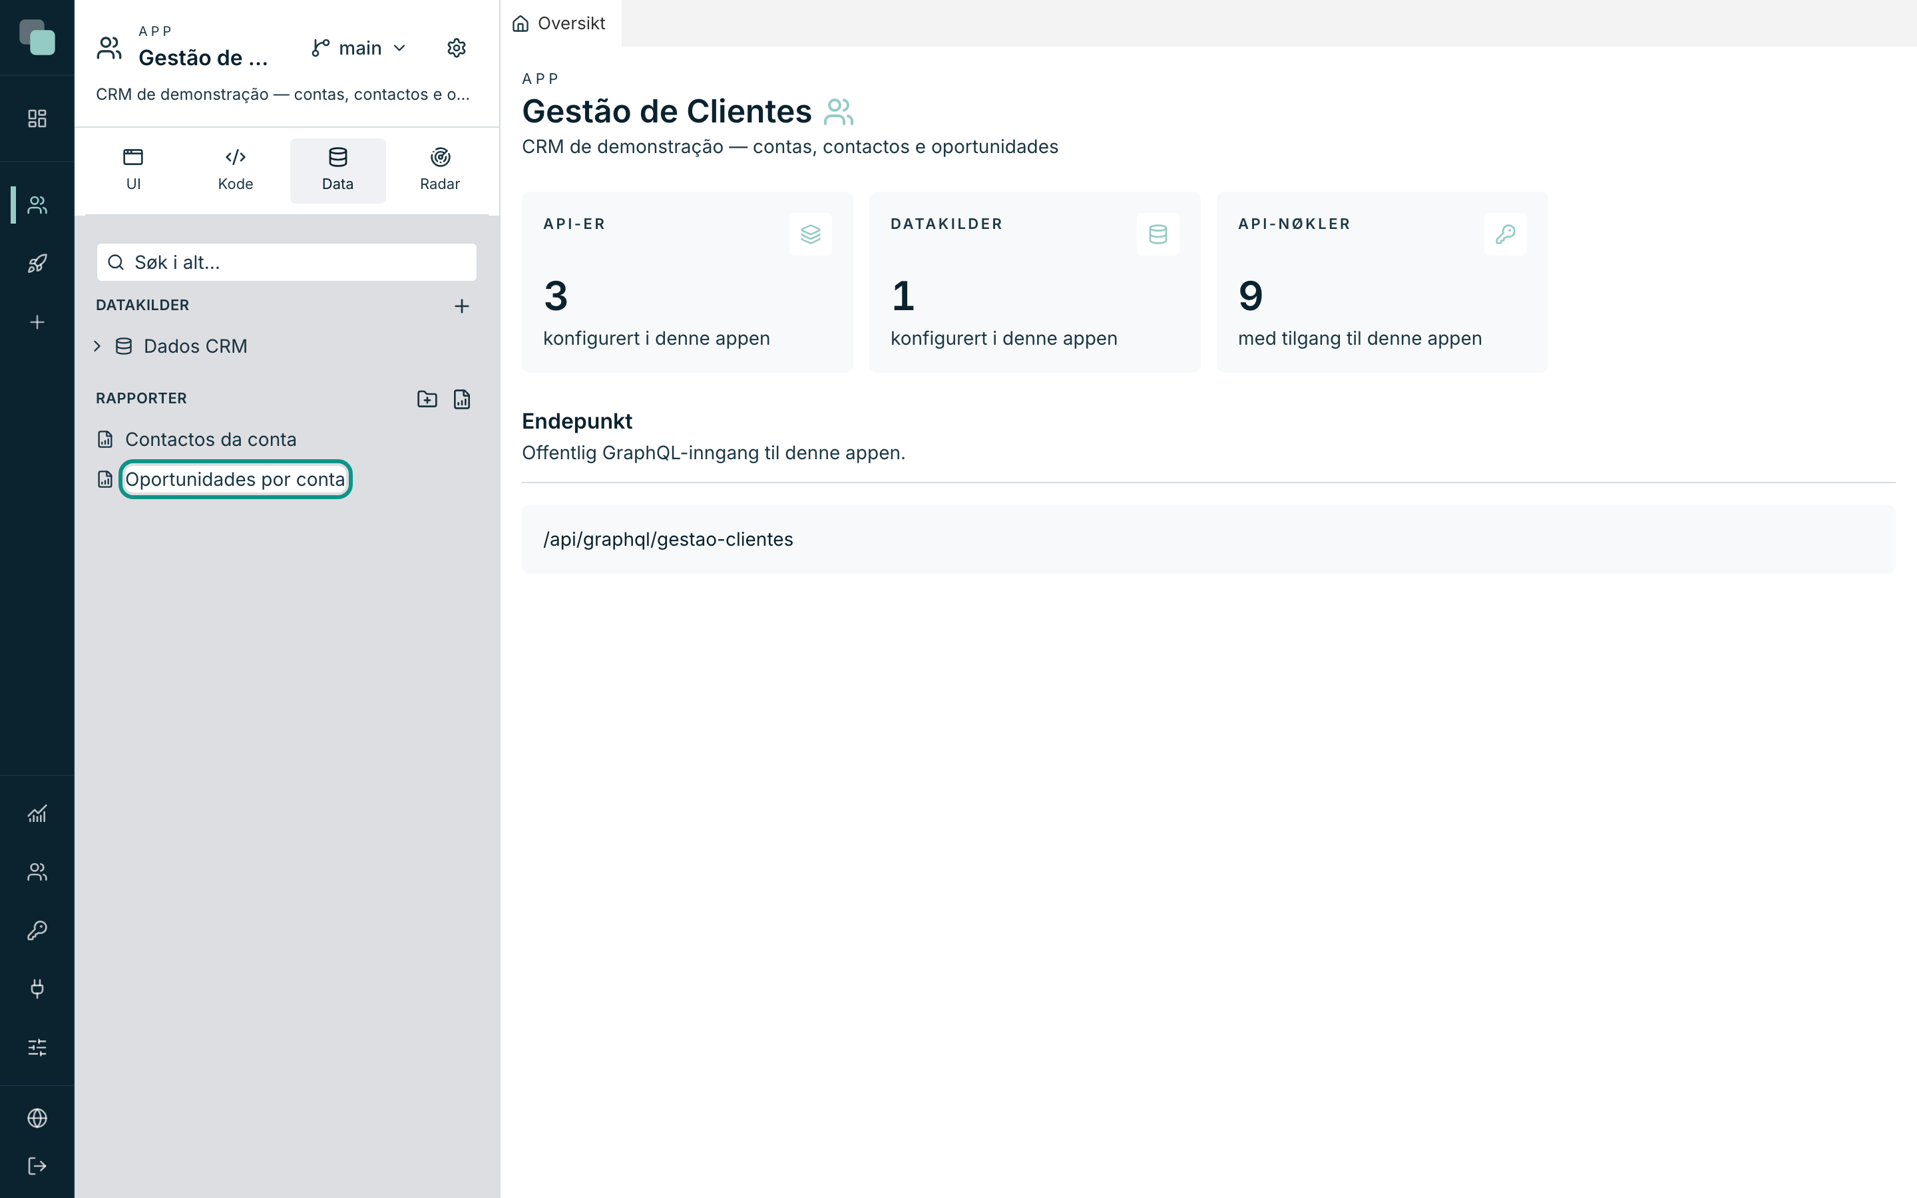Image resolution: width=1917 pixels, height=1198 pixels.
Task: Create new report folder icon
Action: pos(427,399)
